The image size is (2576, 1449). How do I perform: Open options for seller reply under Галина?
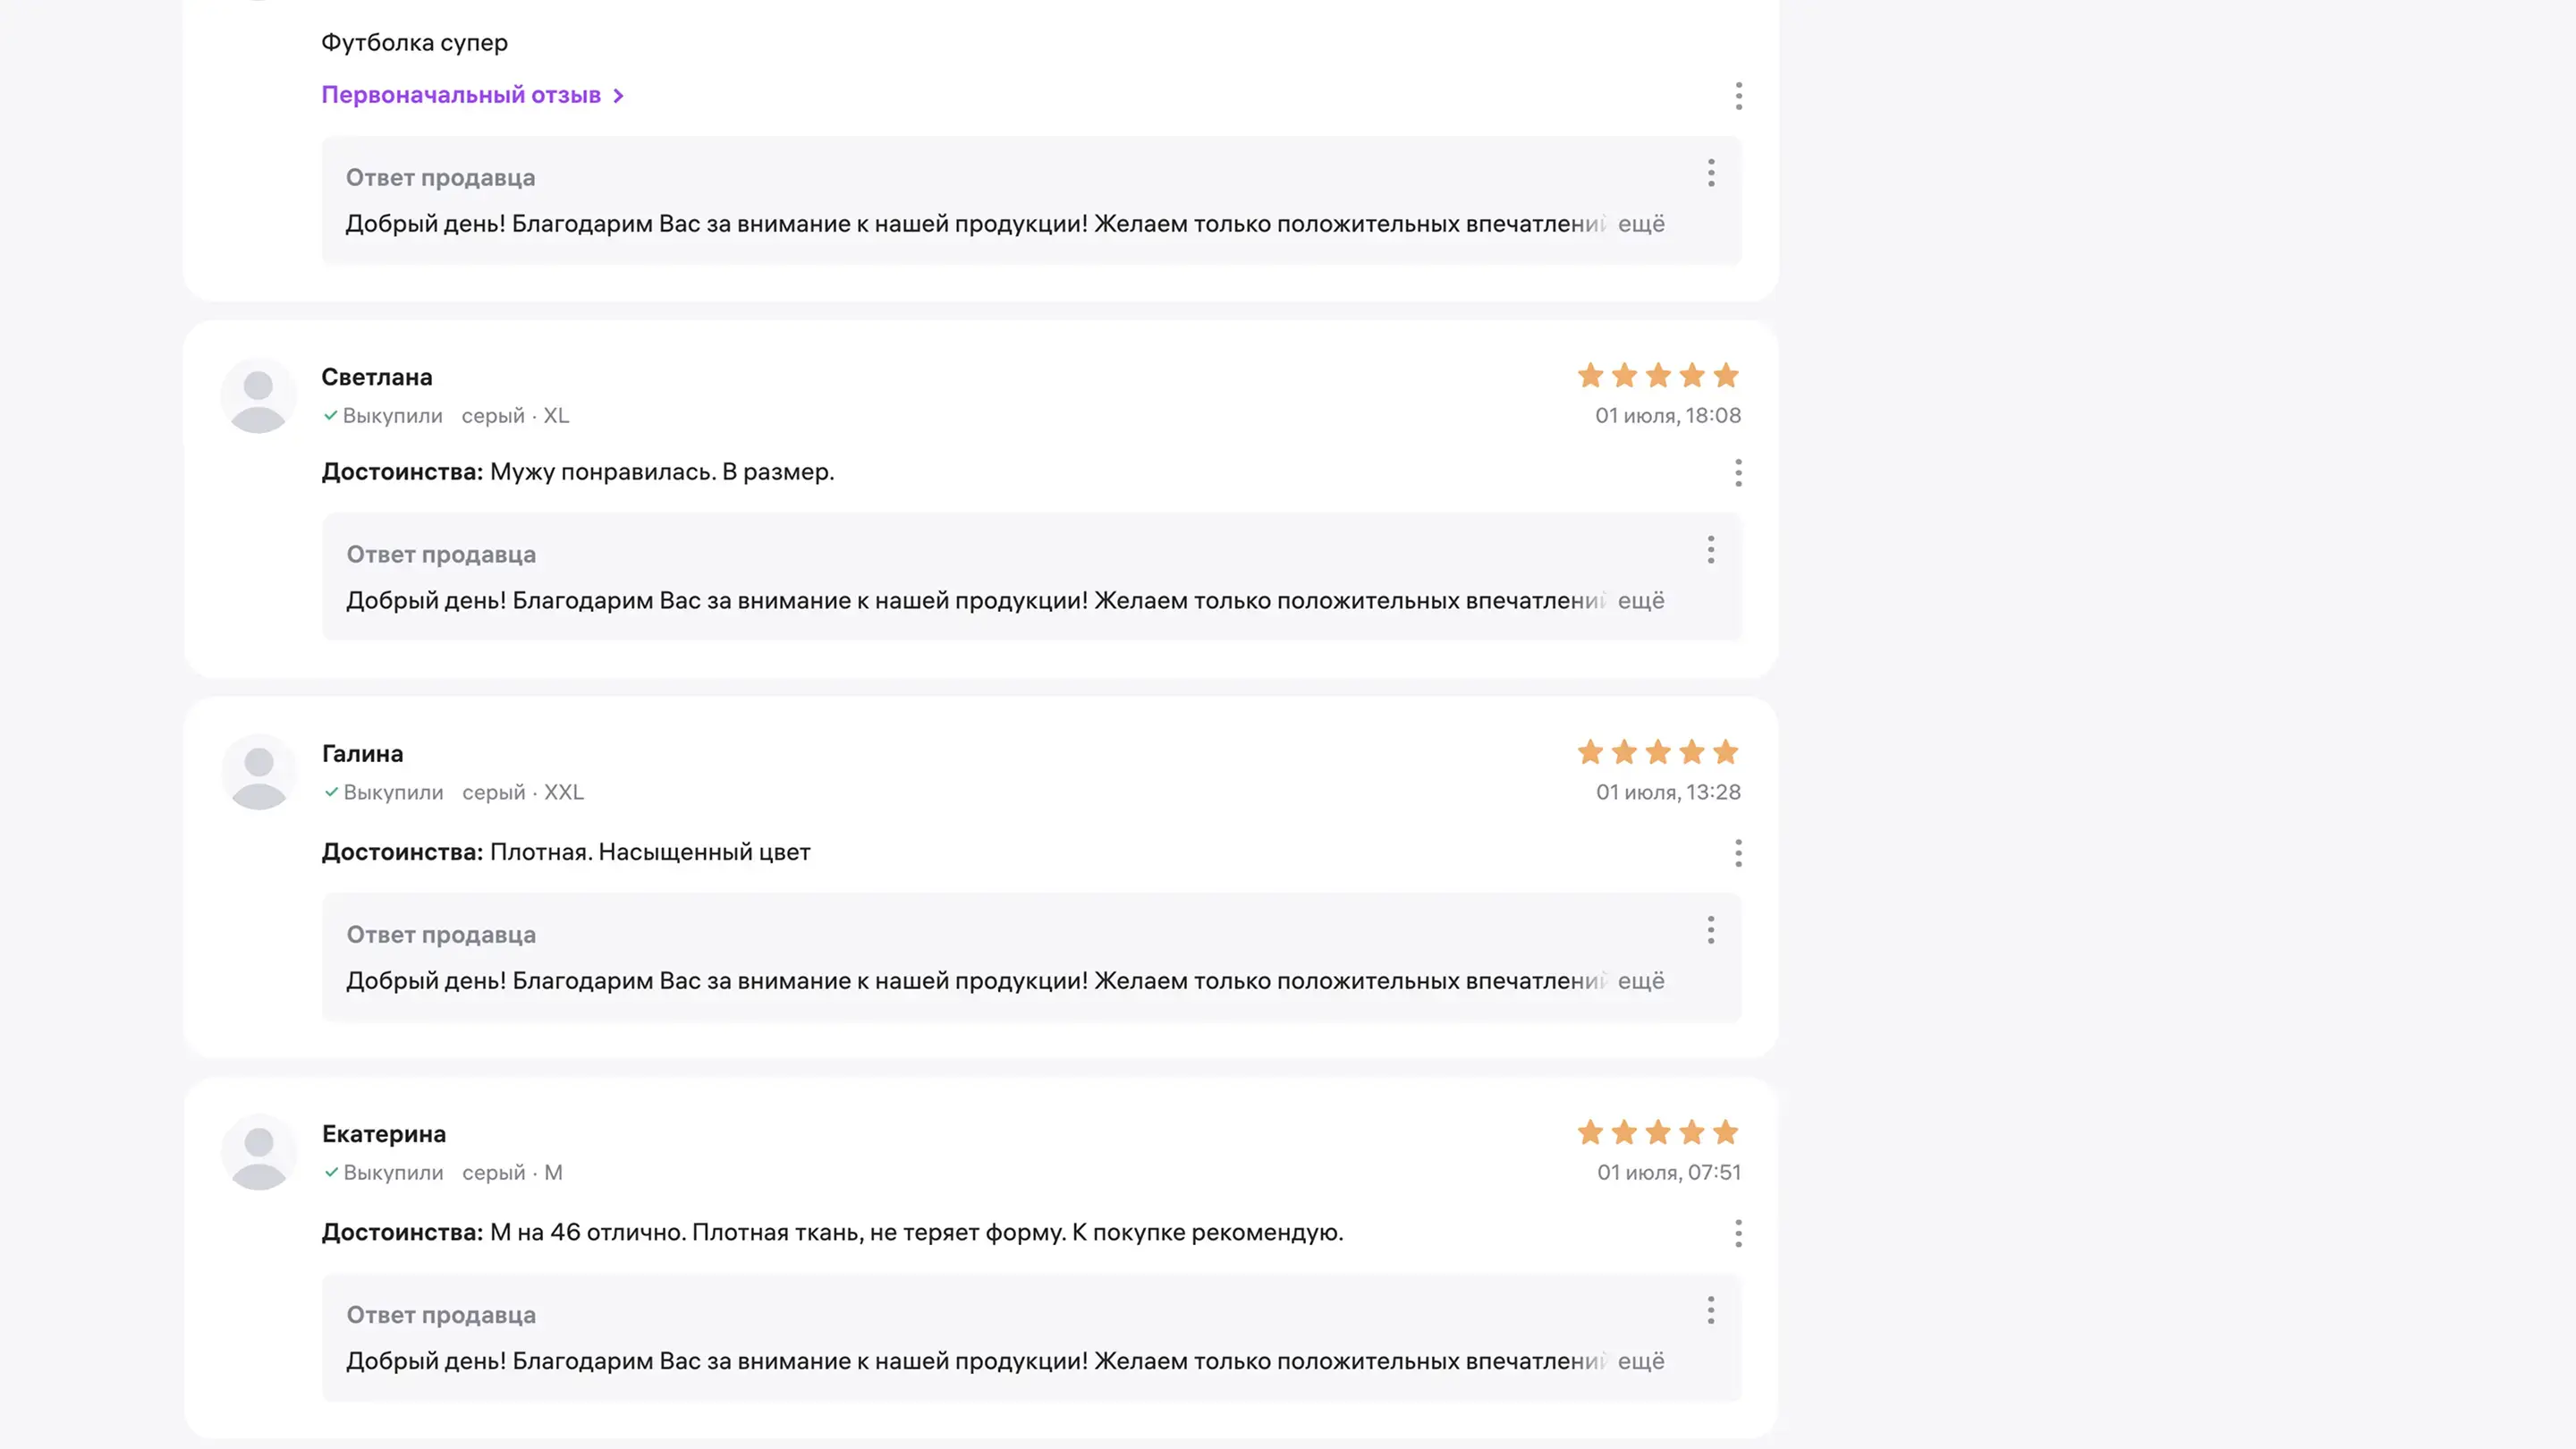[x=1711, y=930]
